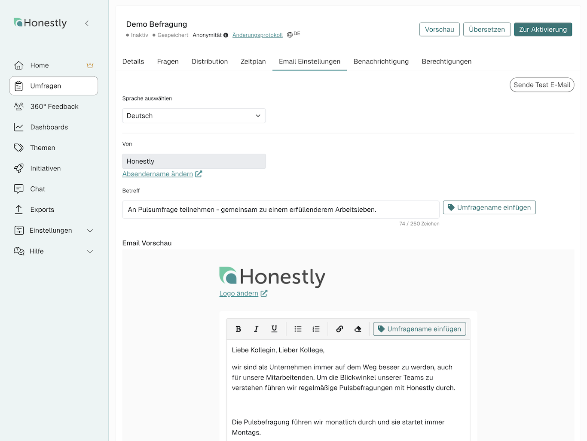The width and height of the screenshot is (587, 441).
Task: Click the Anonymität info icon
Action: click(226, 35)
